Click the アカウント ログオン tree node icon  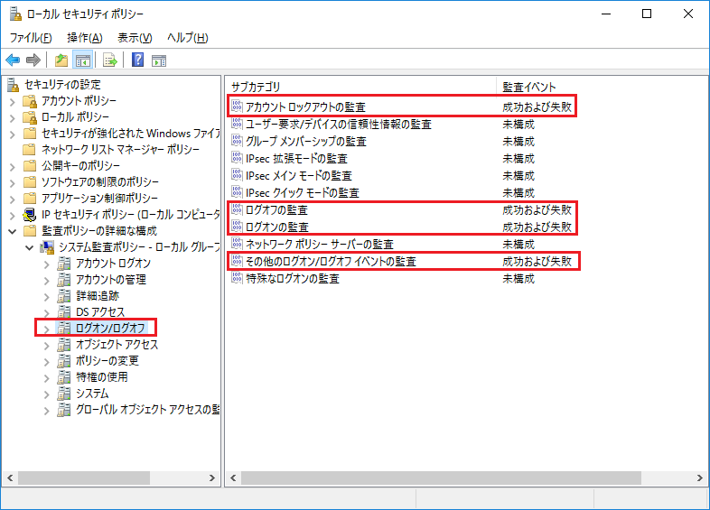click(64, 263)
